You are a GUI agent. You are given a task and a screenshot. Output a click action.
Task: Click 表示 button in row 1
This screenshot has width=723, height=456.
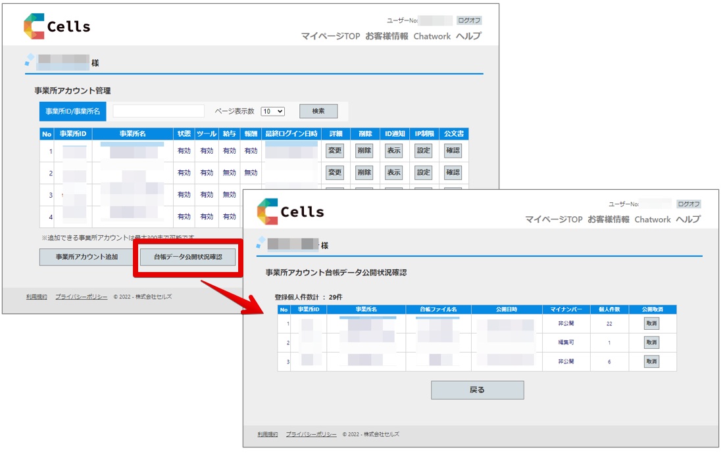394,150
